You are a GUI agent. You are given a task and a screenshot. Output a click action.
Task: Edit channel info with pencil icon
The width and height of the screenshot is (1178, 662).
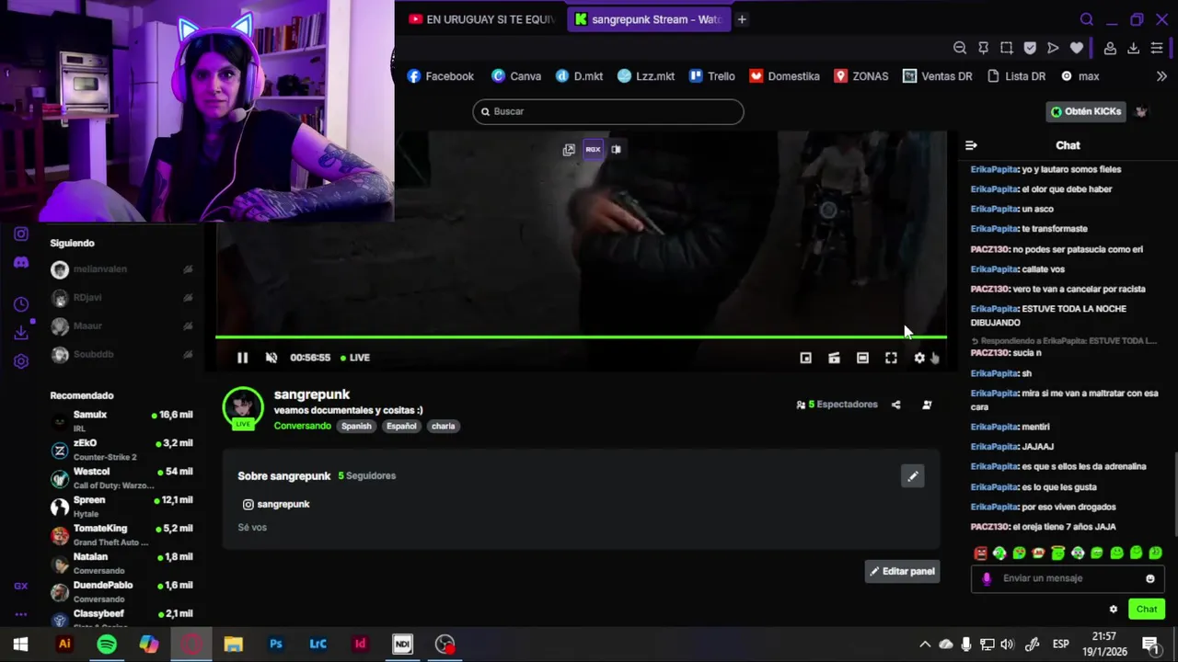click(912, 476)
